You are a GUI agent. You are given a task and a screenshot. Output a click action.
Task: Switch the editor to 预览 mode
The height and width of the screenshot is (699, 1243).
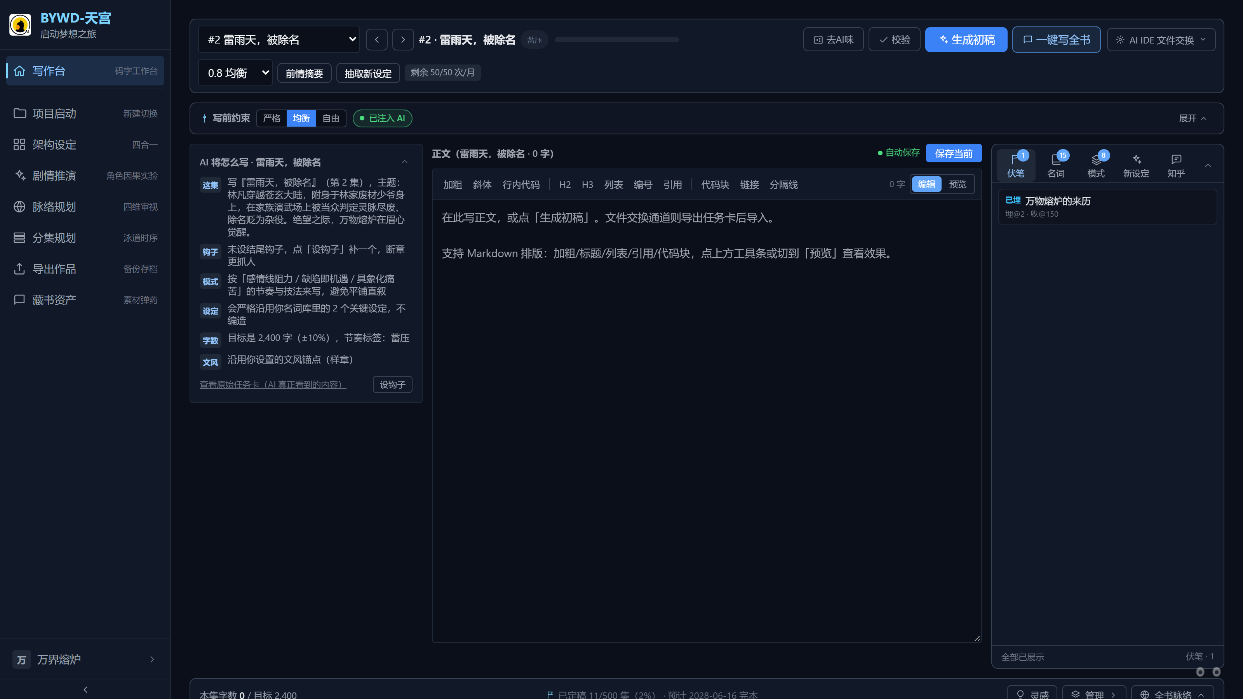[957, 184]
